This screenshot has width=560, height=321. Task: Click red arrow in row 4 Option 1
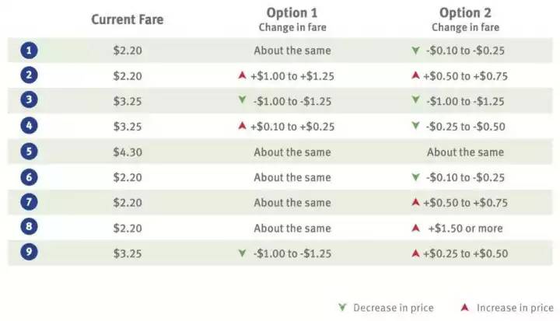242,127
